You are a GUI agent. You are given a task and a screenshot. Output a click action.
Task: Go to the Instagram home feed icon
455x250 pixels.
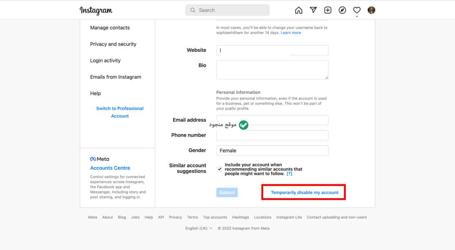point(299,10)
